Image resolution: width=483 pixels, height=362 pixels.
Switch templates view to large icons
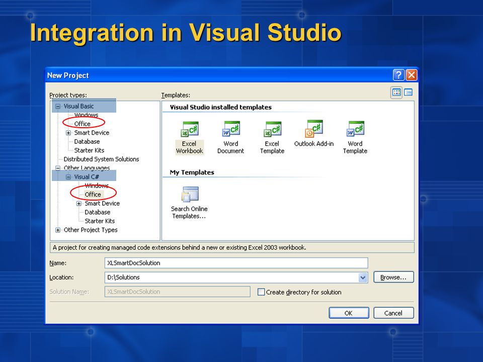point(396,92)
